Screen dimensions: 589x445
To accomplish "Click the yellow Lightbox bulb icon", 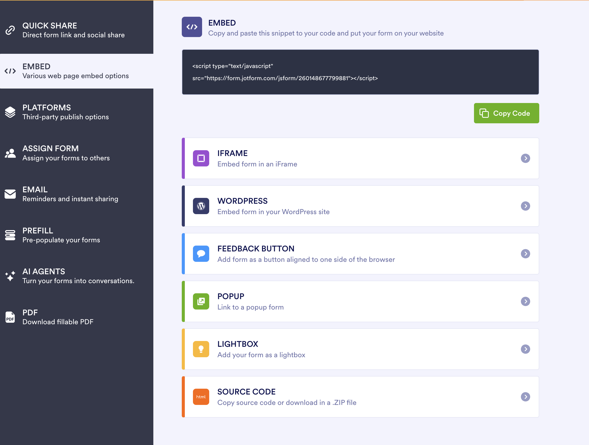I will coord(201,349).
